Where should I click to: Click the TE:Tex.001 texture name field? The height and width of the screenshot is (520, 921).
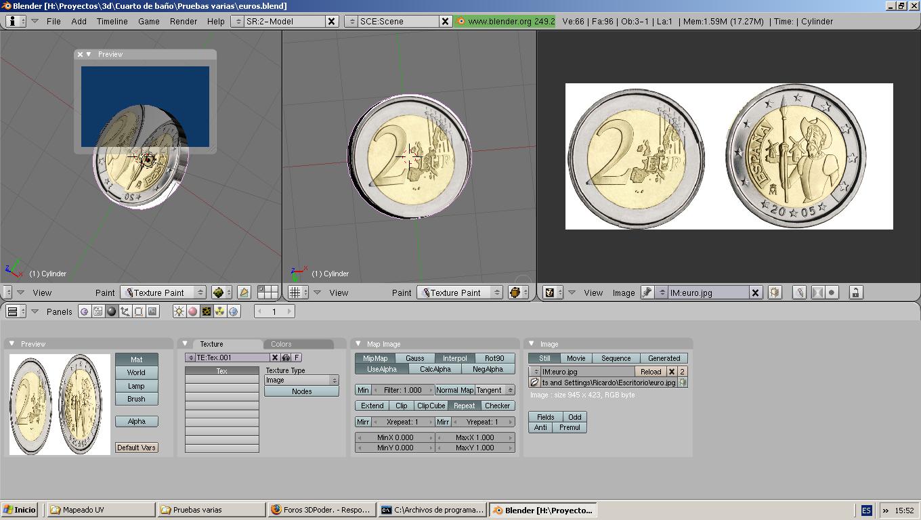232,357
